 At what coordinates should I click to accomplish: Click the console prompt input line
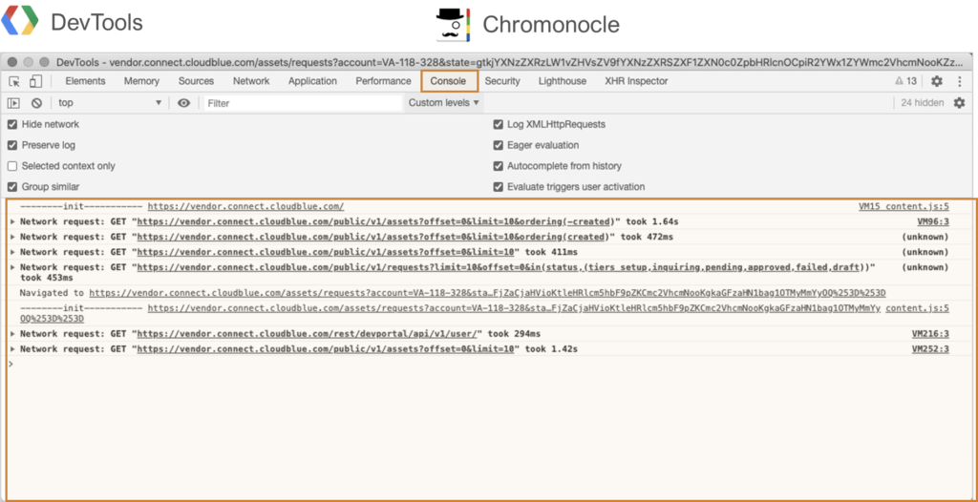tap(490, 365)
